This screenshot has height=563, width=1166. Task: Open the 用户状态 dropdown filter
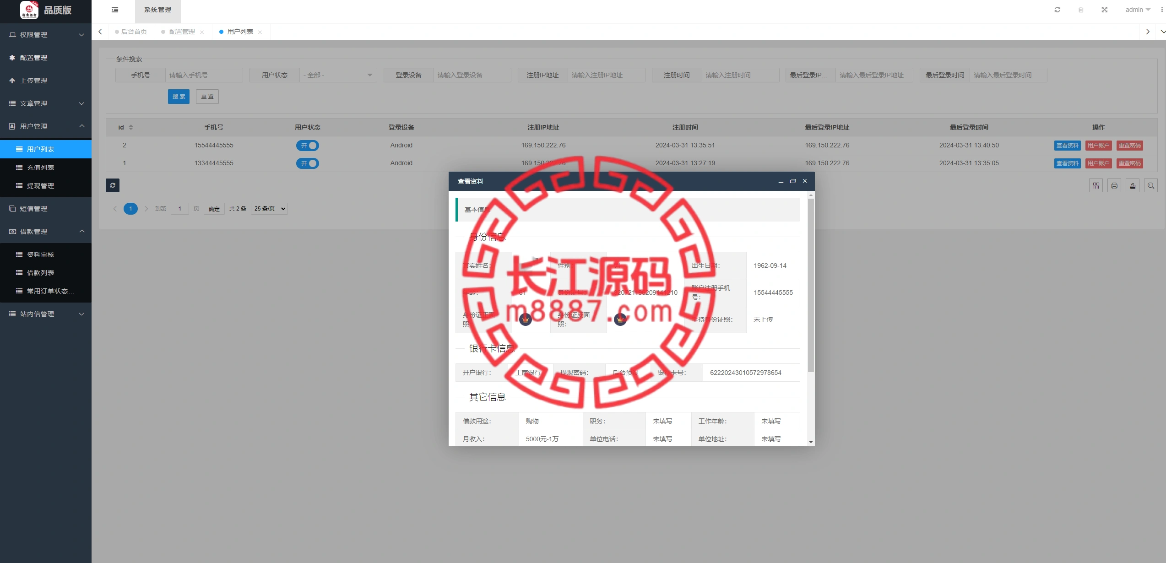[x=338, y=75]
